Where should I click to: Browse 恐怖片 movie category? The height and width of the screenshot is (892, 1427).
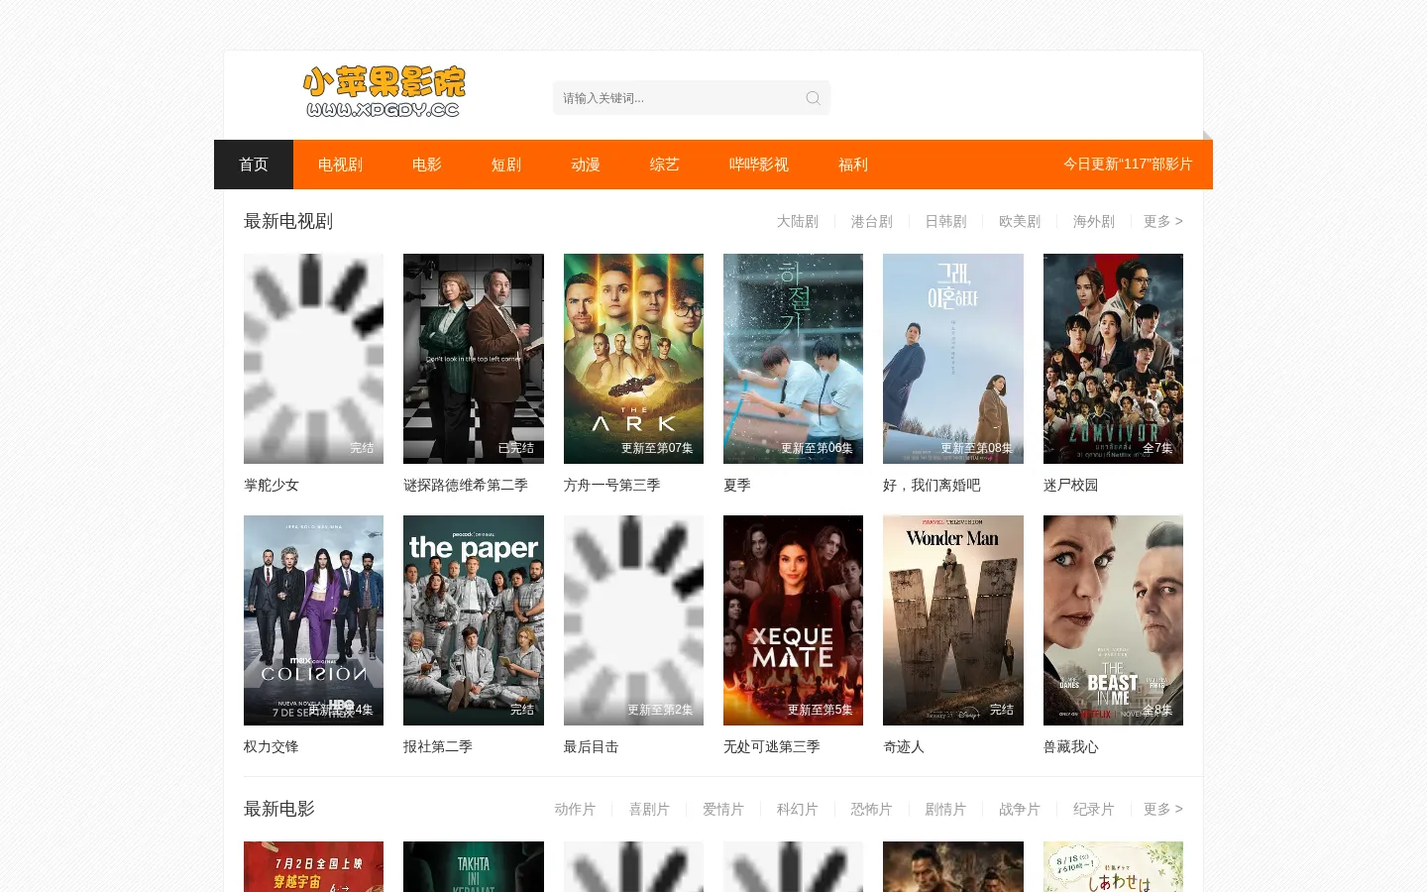coord(872,809)
